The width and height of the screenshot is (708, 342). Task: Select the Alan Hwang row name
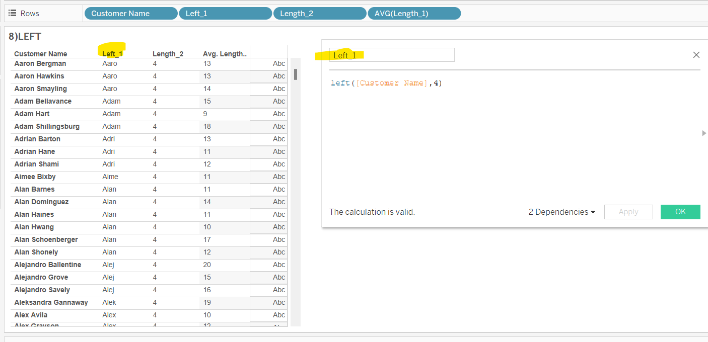(34, 227)
